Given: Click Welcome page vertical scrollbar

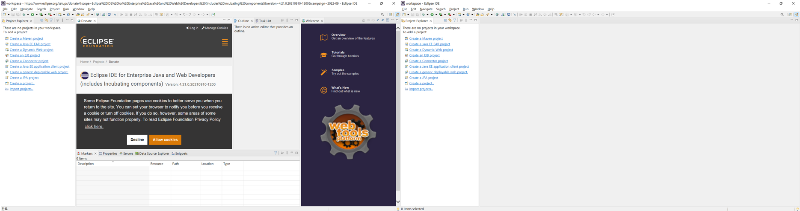Looking at the screenshot, I should point(398,115).
